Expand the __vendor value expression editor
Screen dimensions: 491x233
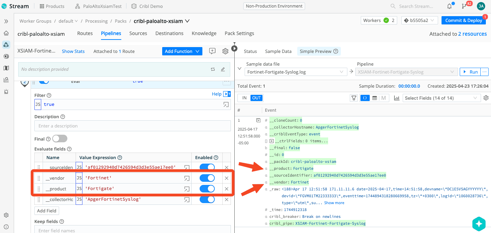187,178
